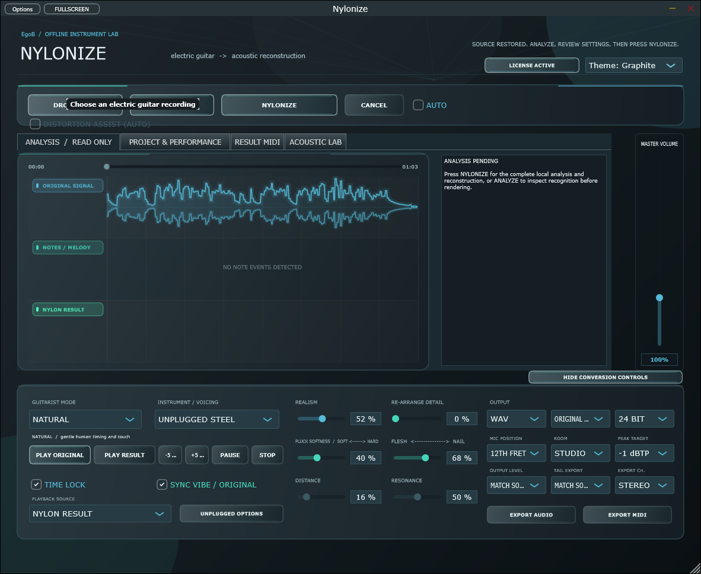Open the UNPLUGGED STEEL voicing dropdown

[217, 419]
